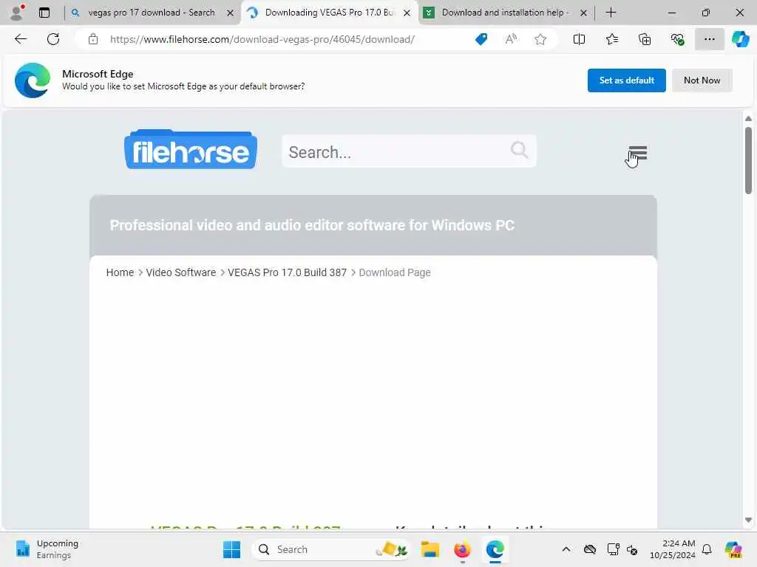Open the split screen icon
This screenshot has height=567, width=757.
(579, 39)
